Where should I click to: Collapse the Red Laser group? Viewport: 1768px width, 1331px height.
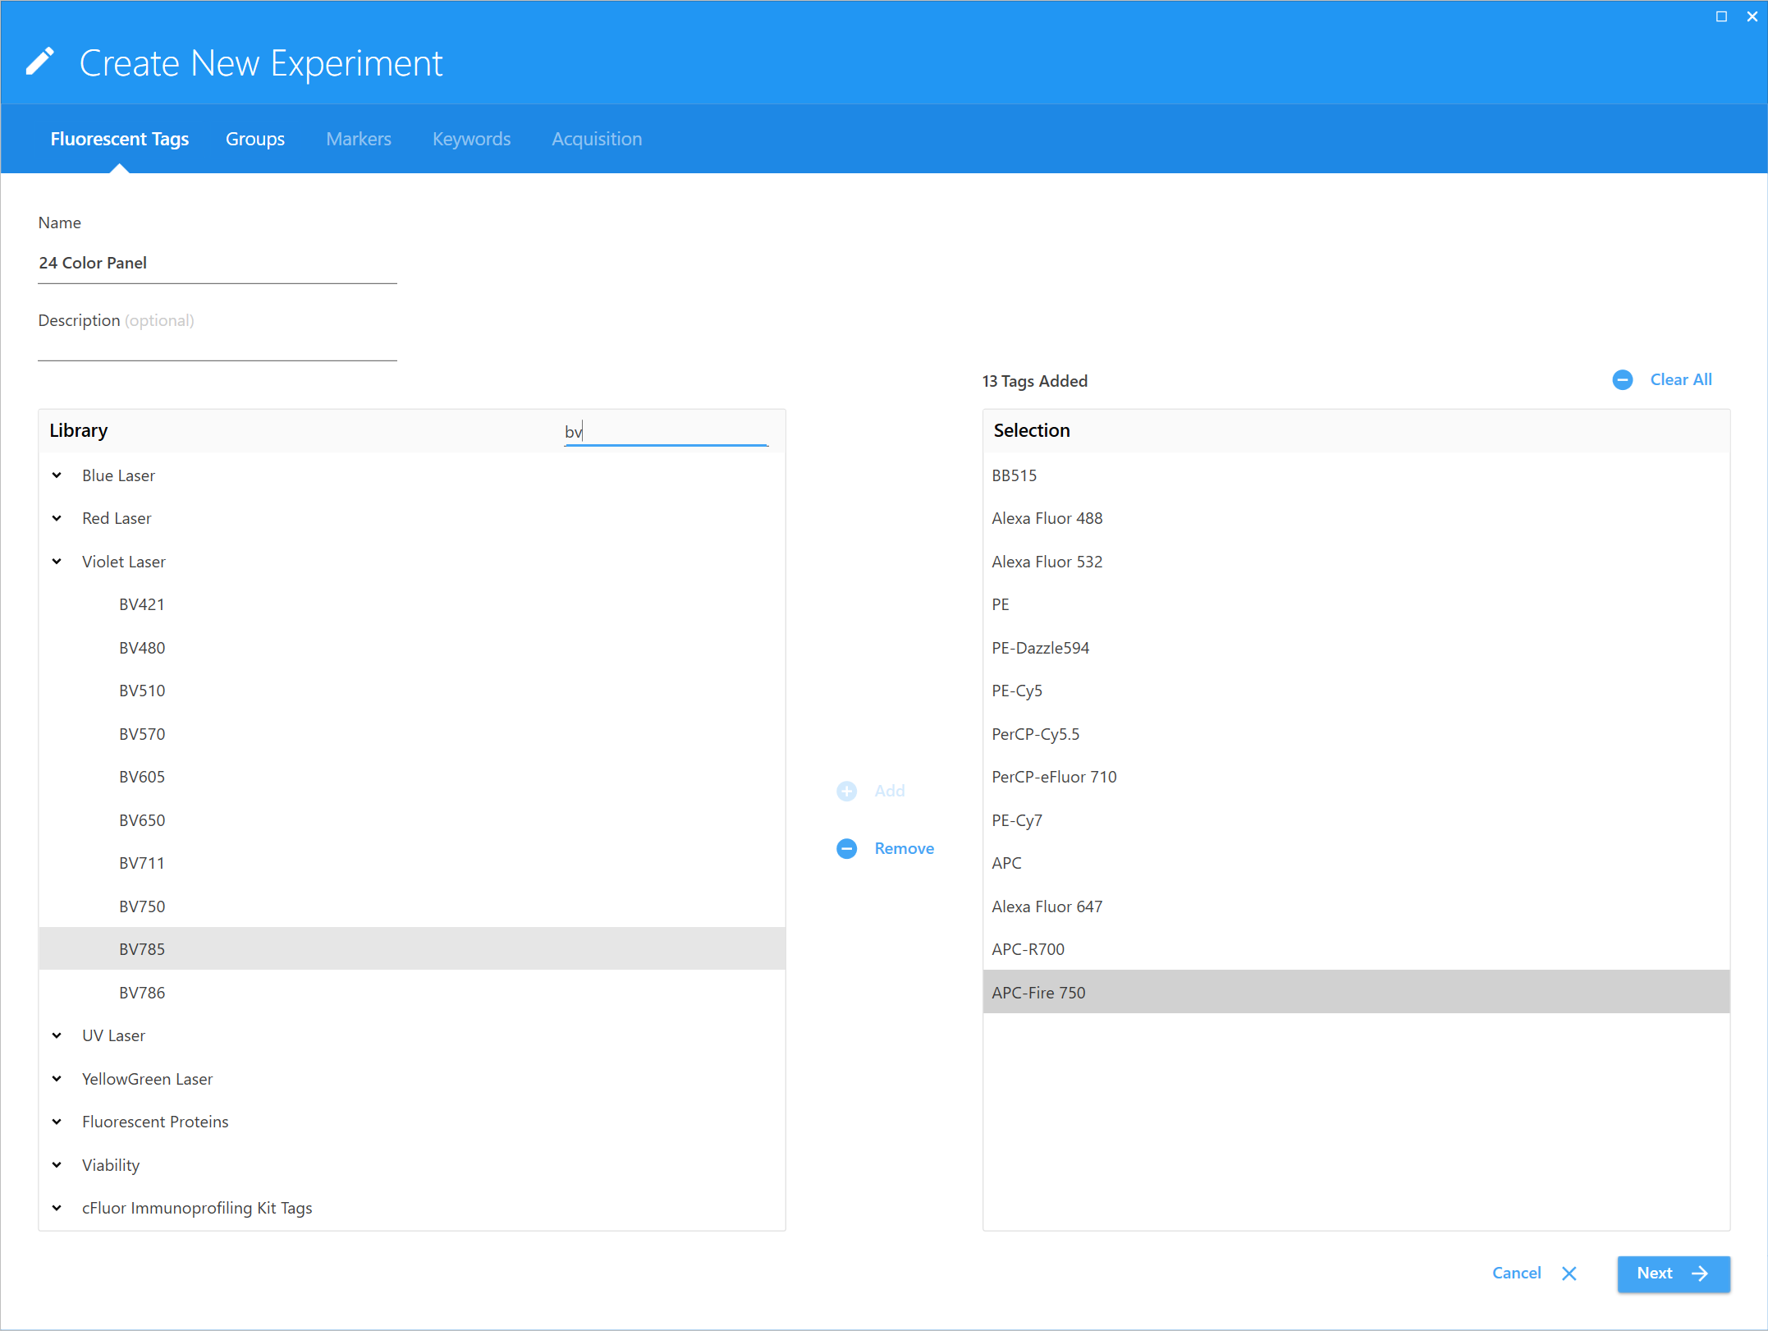[57, 518]
